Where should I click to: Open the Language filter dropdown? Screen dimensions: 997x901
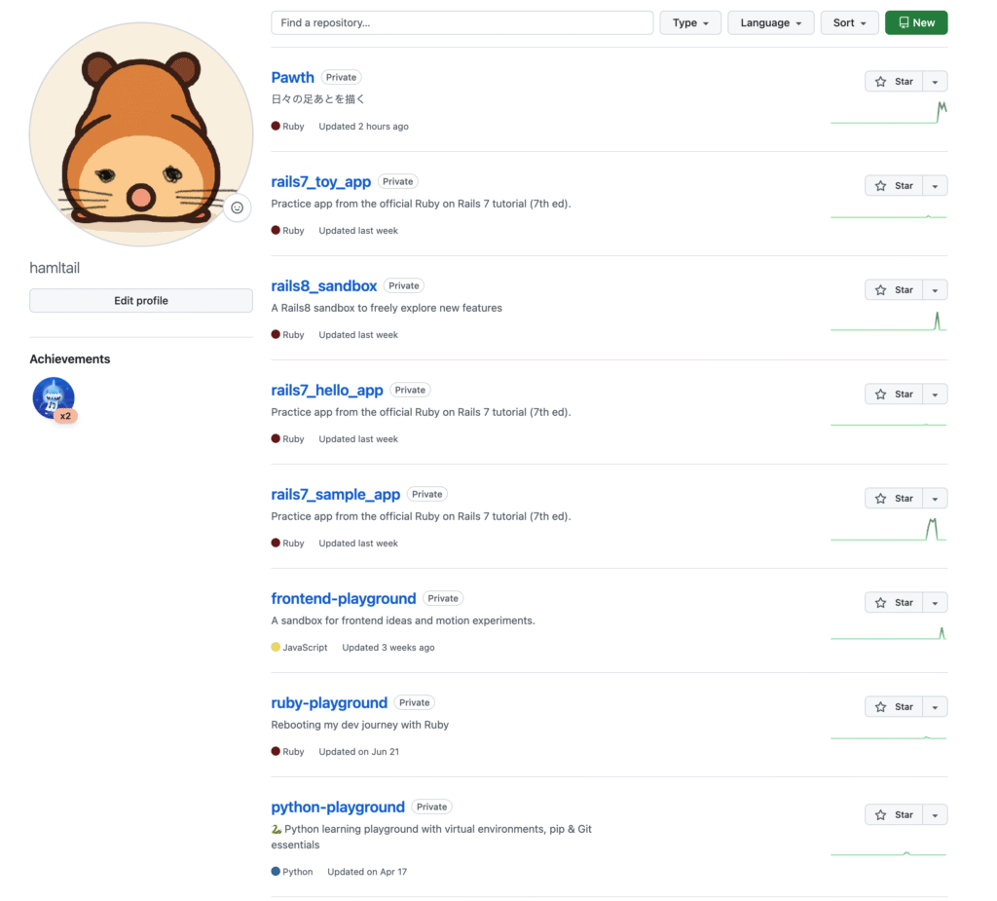pyautogui.click(x=771, y=23)
